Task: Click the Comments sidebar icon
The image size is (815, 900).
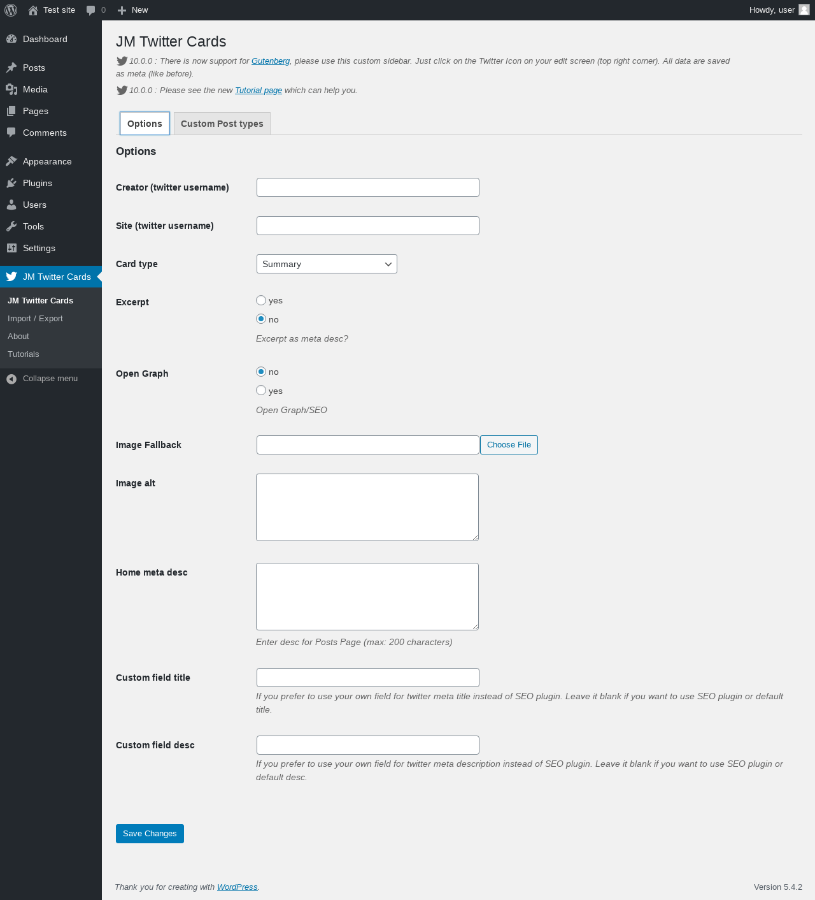Action: pyautogui.click(x=11, y=133)
